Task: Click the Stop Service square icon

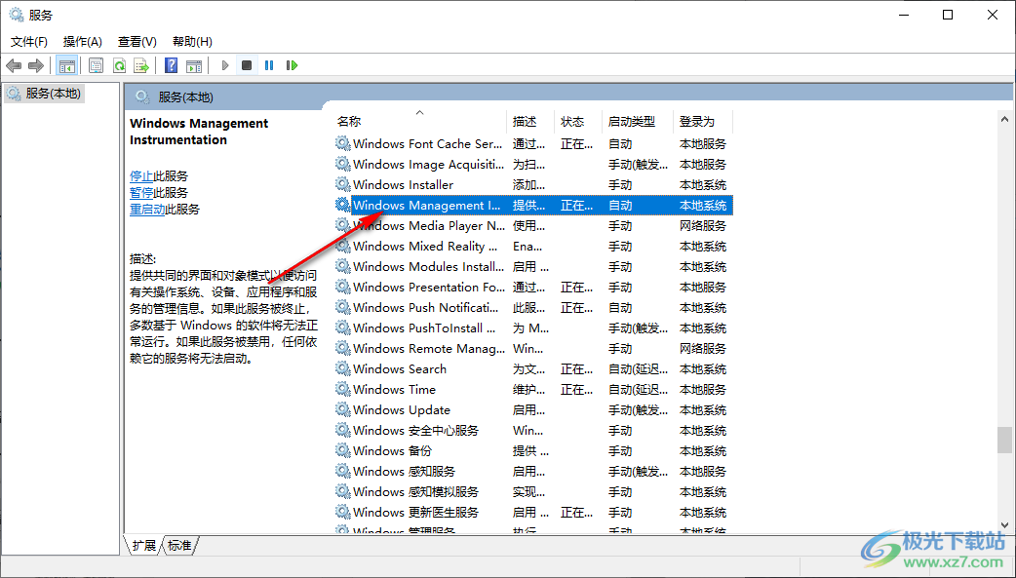Action: 247,65
